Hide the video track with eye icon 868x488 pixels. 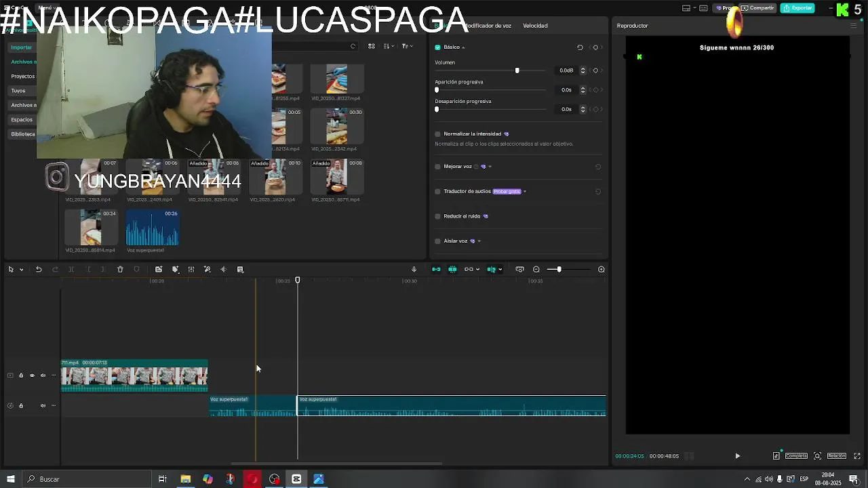coord(32,375)
